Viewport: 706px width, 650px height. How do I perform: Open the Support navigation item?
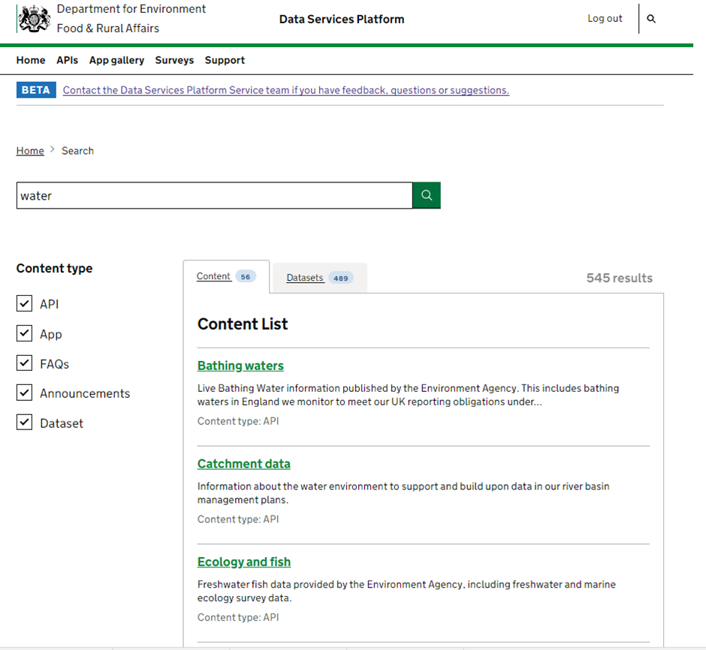click(x=225, y=60)
